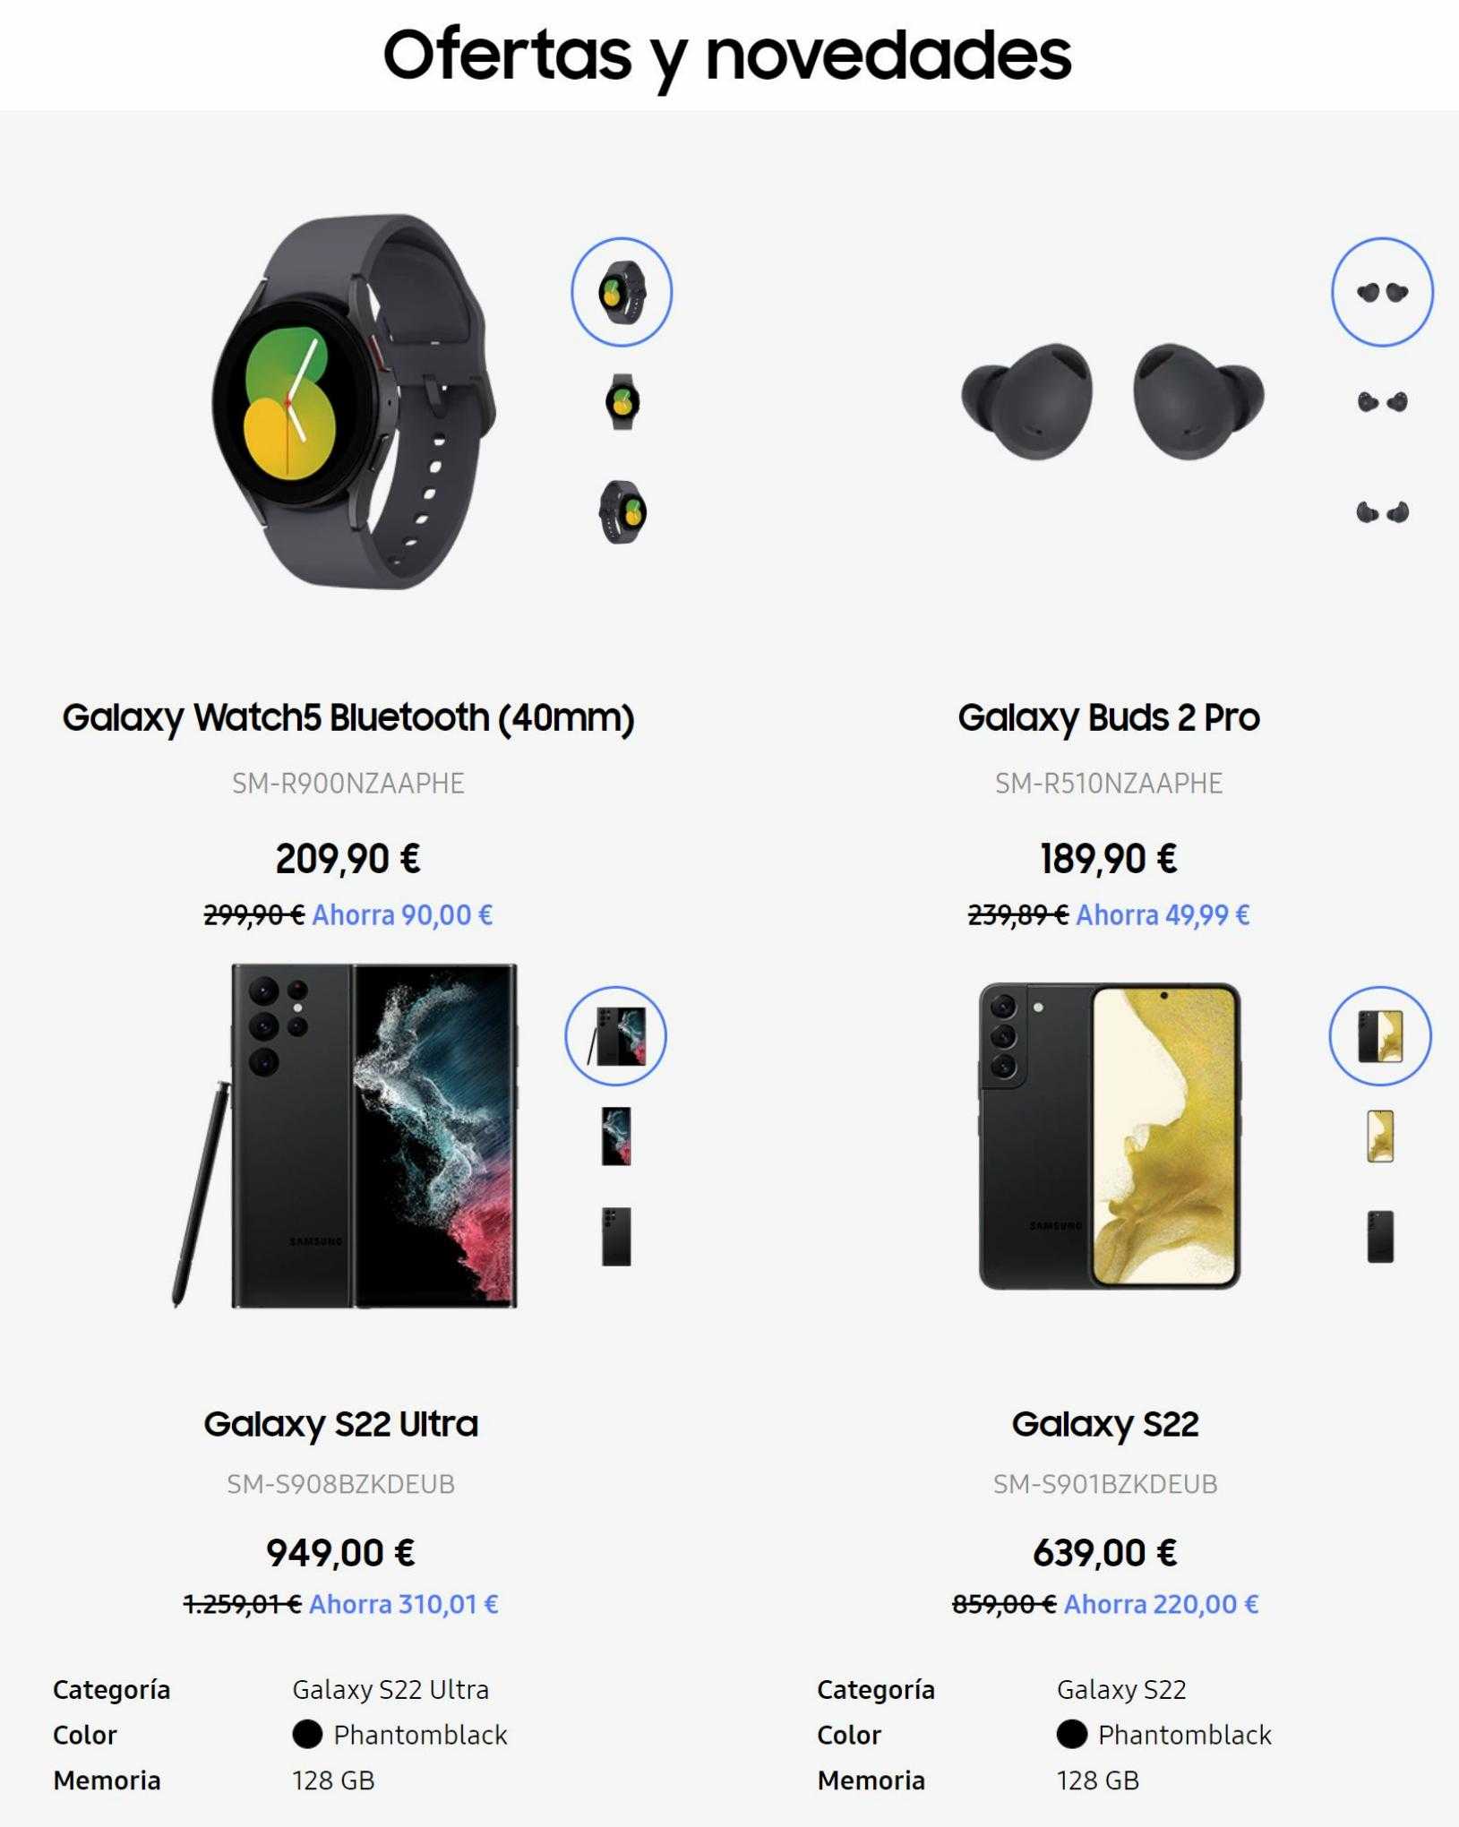Viewport: 1459px width, 1827px height.
Task: Select the third Galaxy Watch5 angled thumbnail
Action: point(622,512)
